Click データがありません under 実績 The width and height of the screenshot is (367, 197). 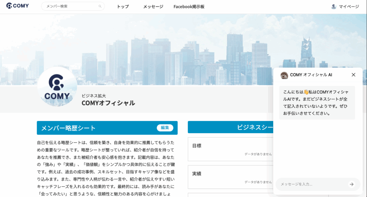point(258,182)
